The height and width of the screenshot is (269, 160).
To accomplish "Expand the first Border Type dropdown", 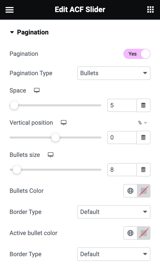I will point(114,212).
